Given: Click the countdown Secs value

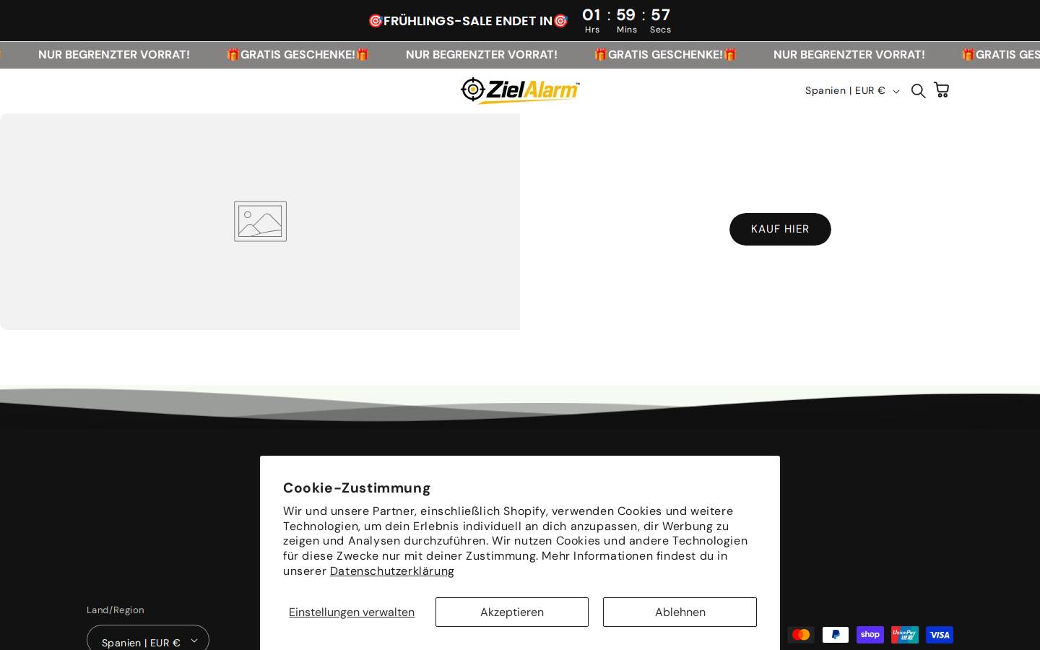Looking at the screenshot, I should click(660, 15).
